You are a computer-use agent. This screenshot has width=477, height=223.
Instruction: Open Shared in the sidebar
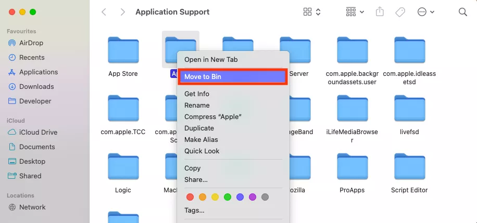click(24, 176)
